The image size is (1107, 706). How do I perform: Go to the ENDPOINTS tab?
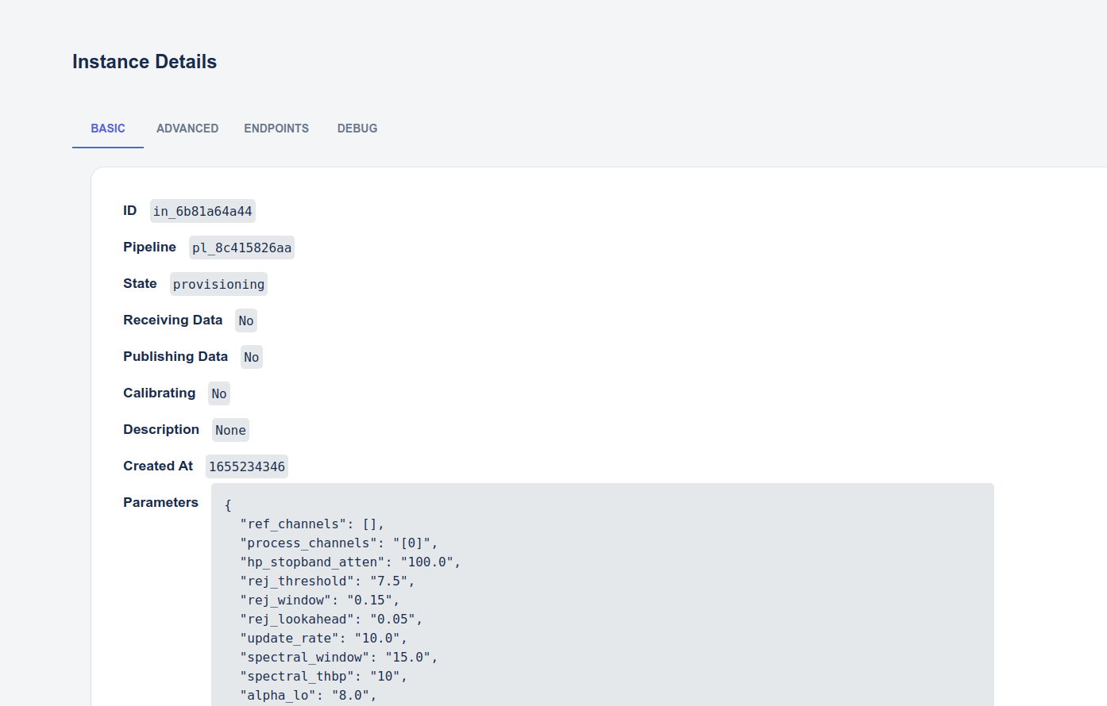276,129
